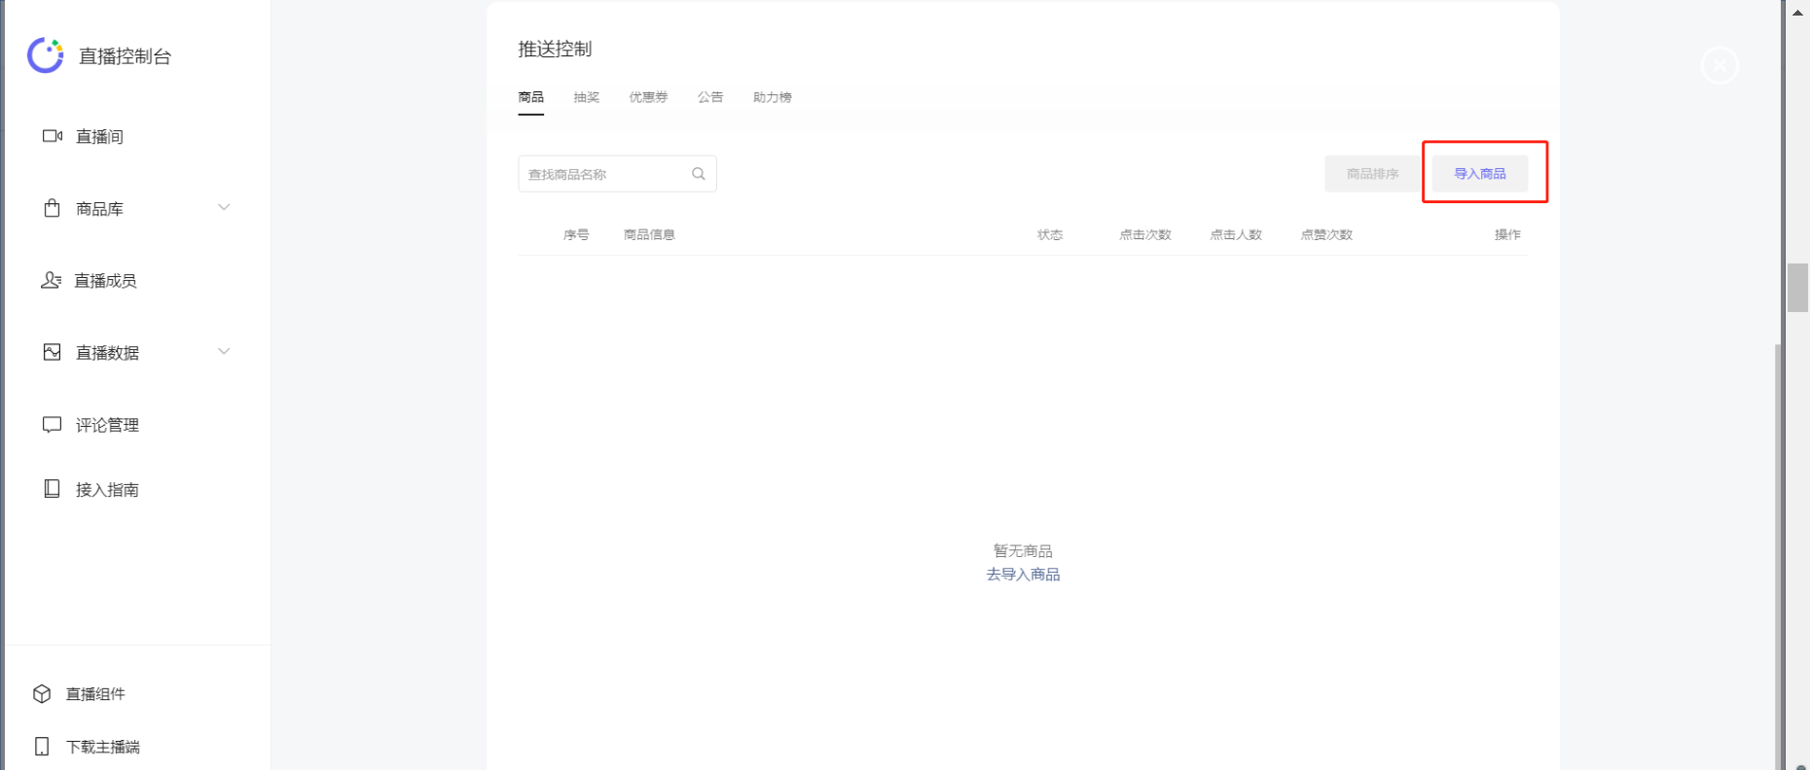The image size is (1810, 770).
Task: Click the 评论管理 comment bubble icon
Action: pos(53,425)
